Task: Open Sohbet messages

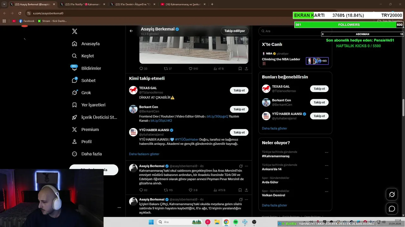Action: (x=84, y=80)
